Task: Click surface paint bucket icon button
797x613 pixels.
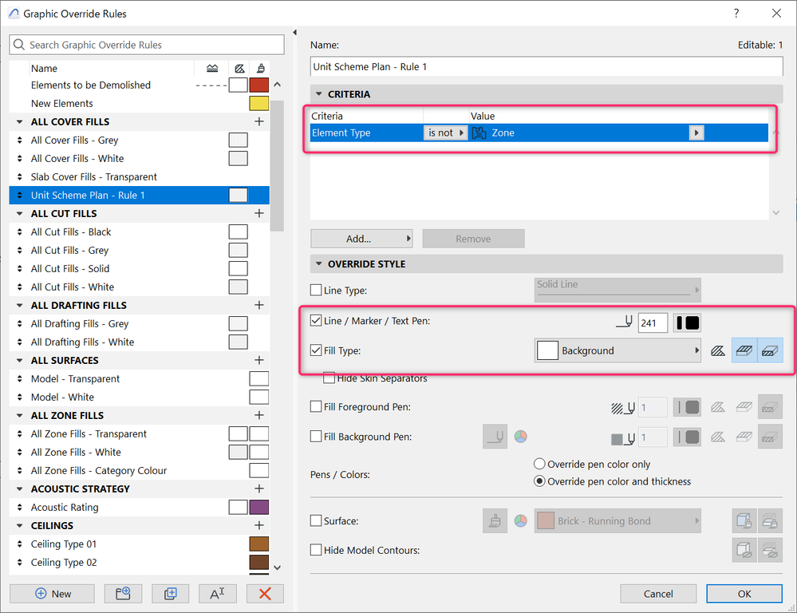Action: tap(495, 521)
